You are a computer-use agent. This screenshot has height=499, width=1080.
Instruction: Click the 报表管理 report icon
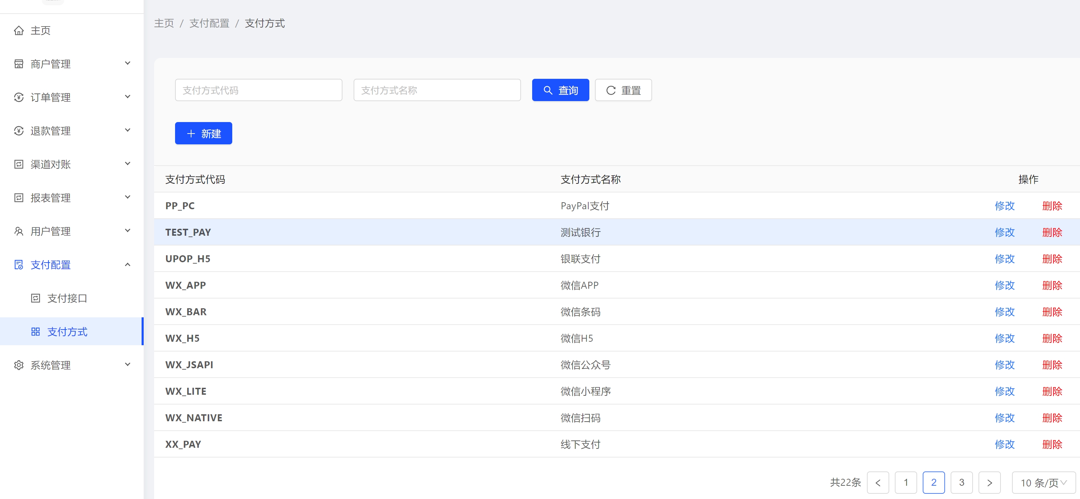coord(19,198)
